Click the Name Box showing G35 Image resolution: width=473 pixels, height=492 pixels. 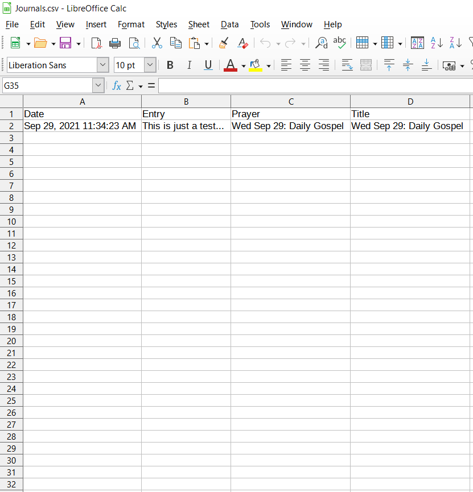tap(47, 85)
